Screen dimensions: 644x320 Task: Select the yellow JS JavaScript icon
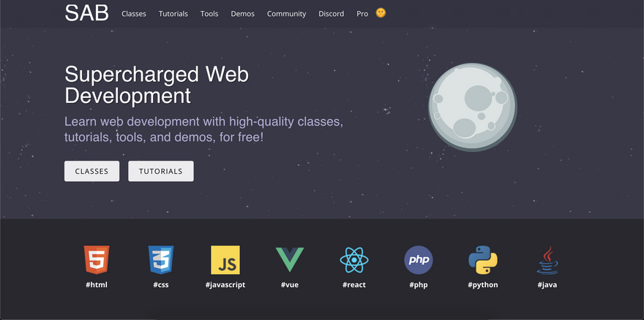coord(225,259)
